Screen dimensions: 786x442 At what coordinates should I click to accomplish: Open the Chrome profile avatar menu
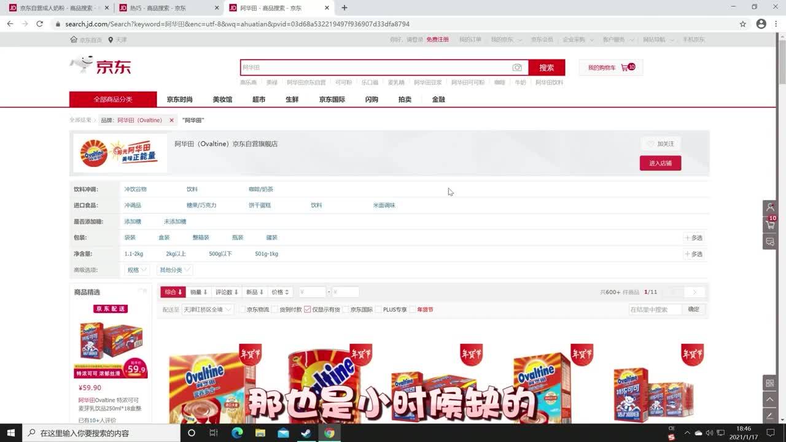761,24
